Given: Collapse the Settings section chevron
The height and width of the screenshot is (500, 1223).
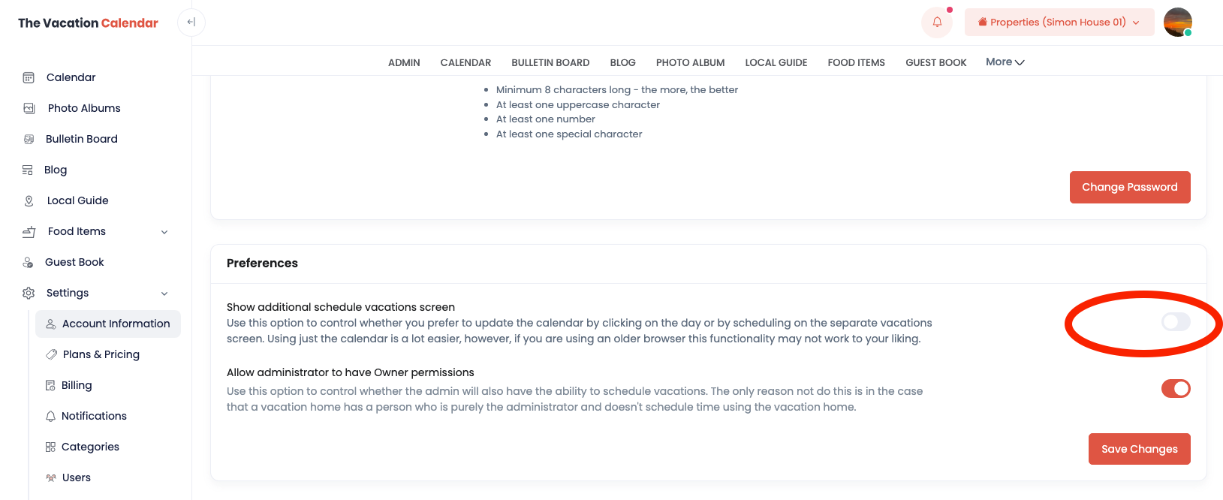Looking at the screenshot, I should 164,294.
